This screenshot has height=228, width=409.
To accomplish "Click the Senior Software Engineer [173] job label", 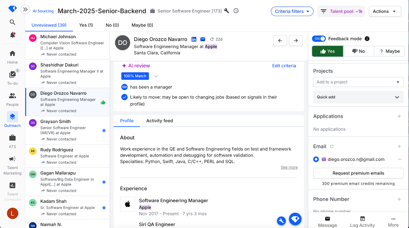I will [x=189, y=11].
